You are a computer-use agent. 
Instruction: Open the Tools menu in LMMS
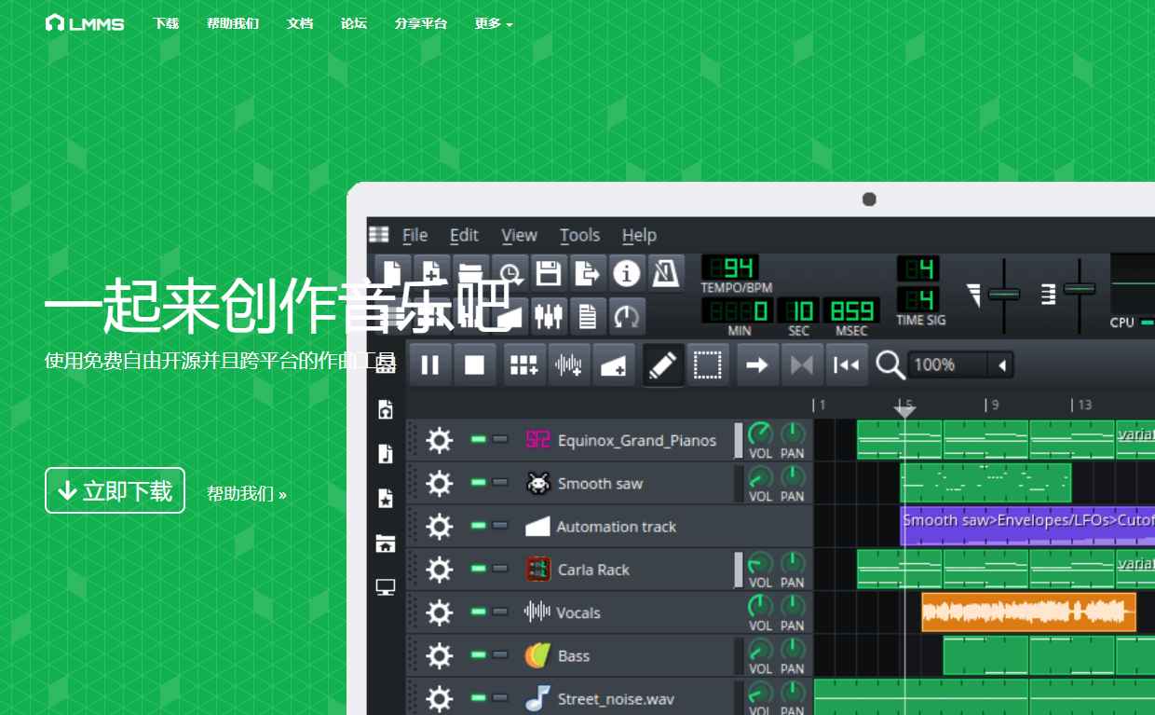(x=579, y=235)
